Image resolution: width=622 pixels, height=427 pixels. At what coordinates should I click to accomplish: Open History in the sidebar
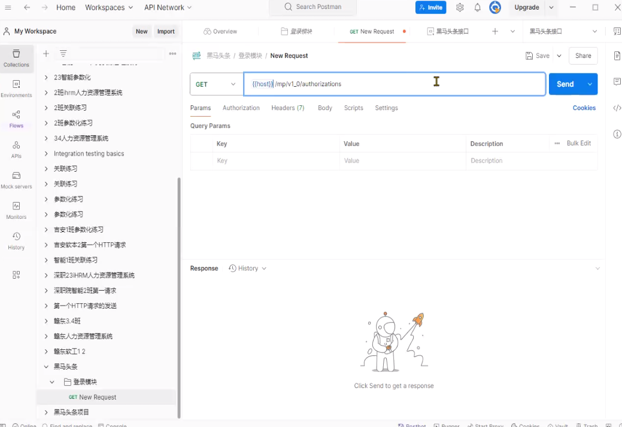pos(16,241)
